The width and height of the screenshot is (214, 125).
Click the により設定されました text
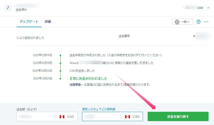pyautogui.click(x=30, y=38)
